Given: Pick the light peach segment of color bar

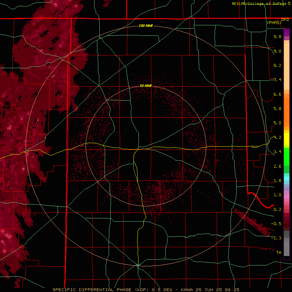Looking at the screenshot, I should pos(286,66).
